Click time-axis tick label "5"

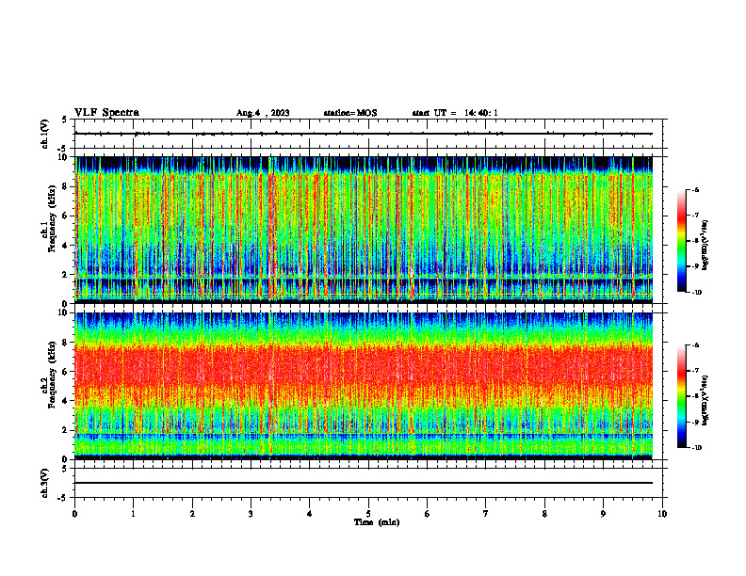click(x=368, y=514)
